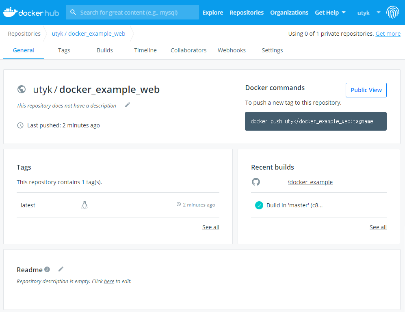Click the Readme info icon
The width and height of the screenshot is (405, 312).
pyautogui.click(x=47, y=269)
